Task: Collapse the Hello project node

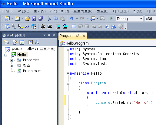Action: pyautogui.click(x=6, y=55)
